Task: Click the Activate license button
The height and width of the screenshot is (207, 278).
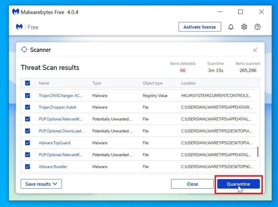Action: [200, 27]
